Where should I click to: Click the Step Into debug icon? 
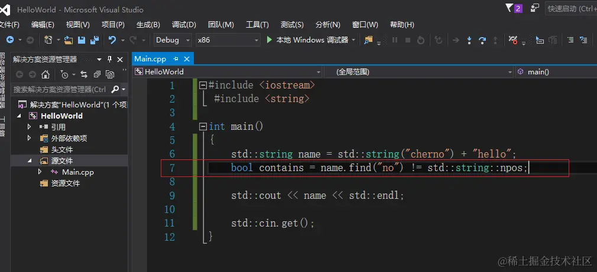(469, 40)
